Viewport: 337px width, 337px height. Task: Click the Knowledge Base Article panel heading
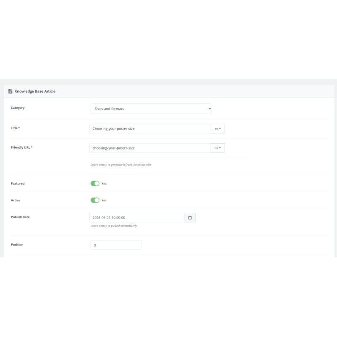tap(35, 91)
